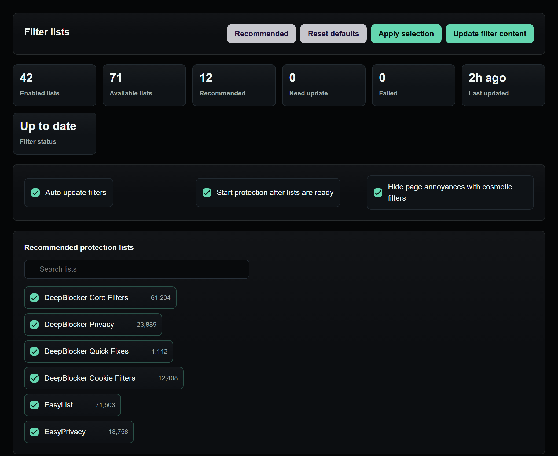Uncheck DeepBlocker Cookie Filters list
Screen dimensions: 558x456
pos(34,378)
